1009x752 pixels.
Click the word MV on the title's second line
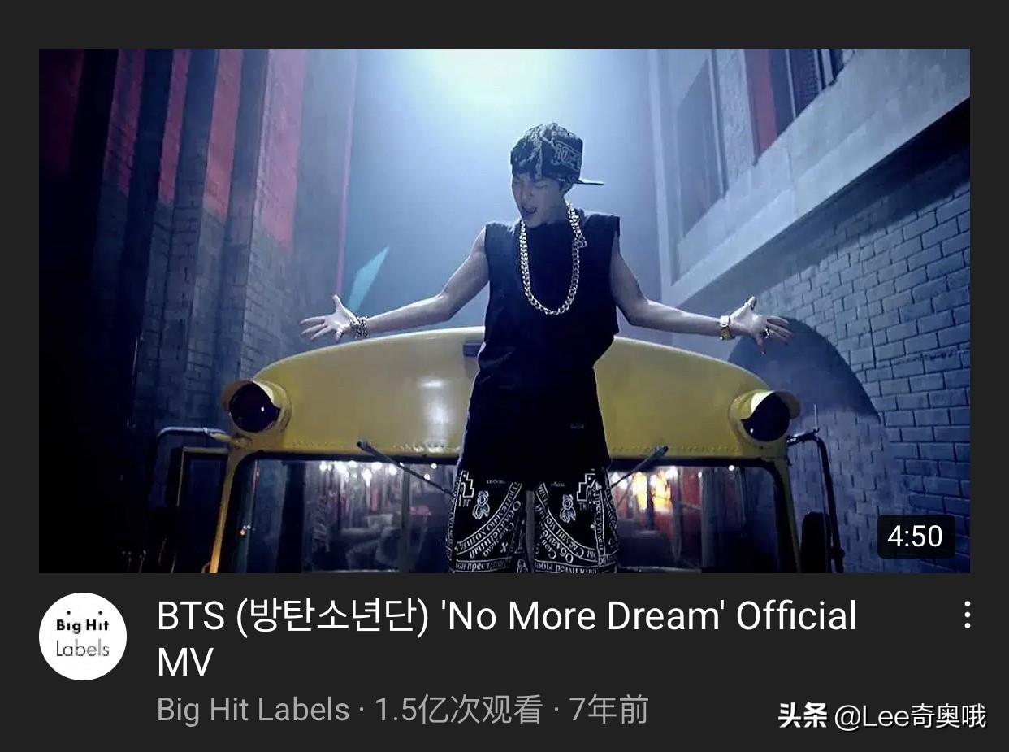click(185, 663)
